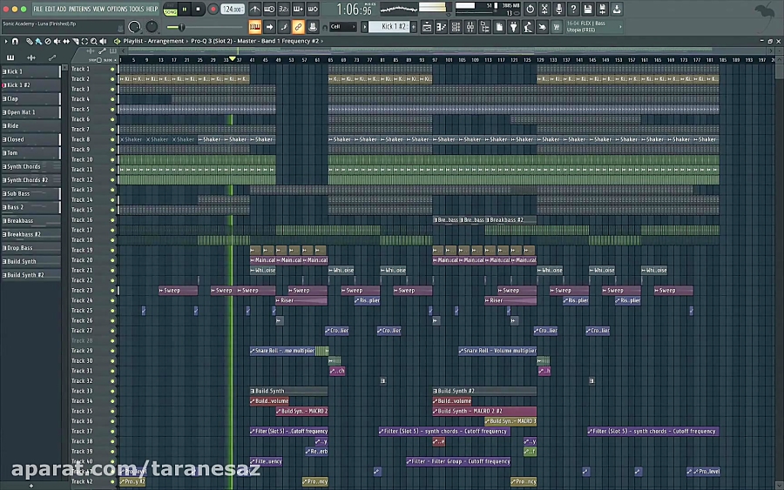Select Sub Bass pattern in picker
784x490 pixels.
point(31,193)
